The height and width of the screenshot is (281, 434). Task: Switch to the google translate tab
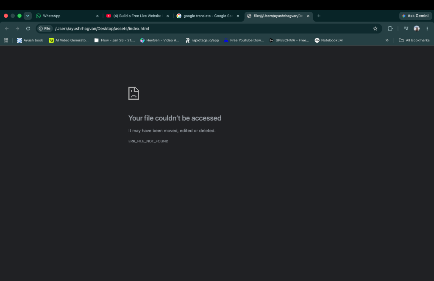(208, 16)
